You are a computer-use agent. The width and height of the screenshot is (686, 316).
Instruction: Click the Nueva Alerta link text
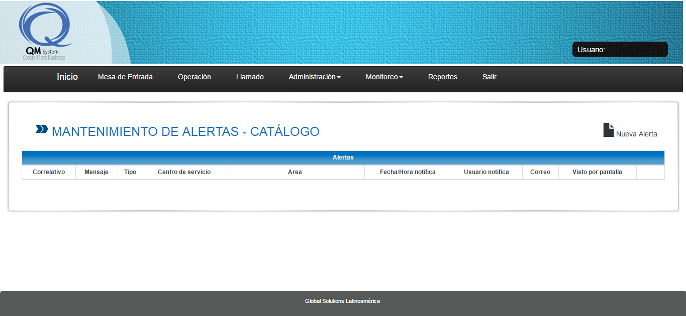[636, 134]
